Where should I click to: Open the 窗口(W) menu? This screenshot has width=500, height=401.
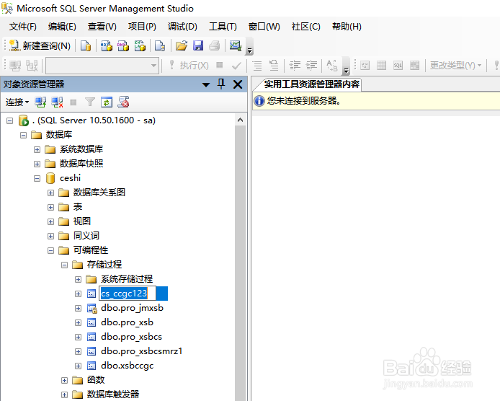click(264, 27)
